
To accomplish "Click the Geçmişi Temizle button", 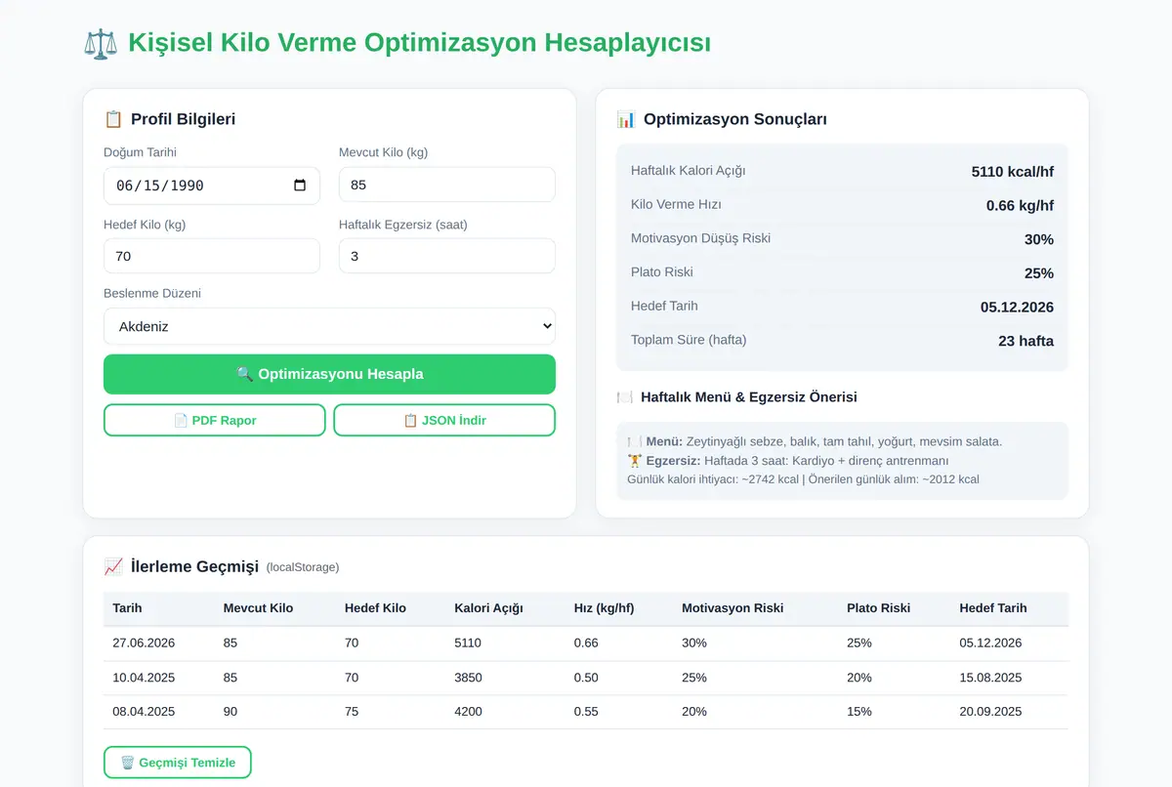I will click(178, 763).
